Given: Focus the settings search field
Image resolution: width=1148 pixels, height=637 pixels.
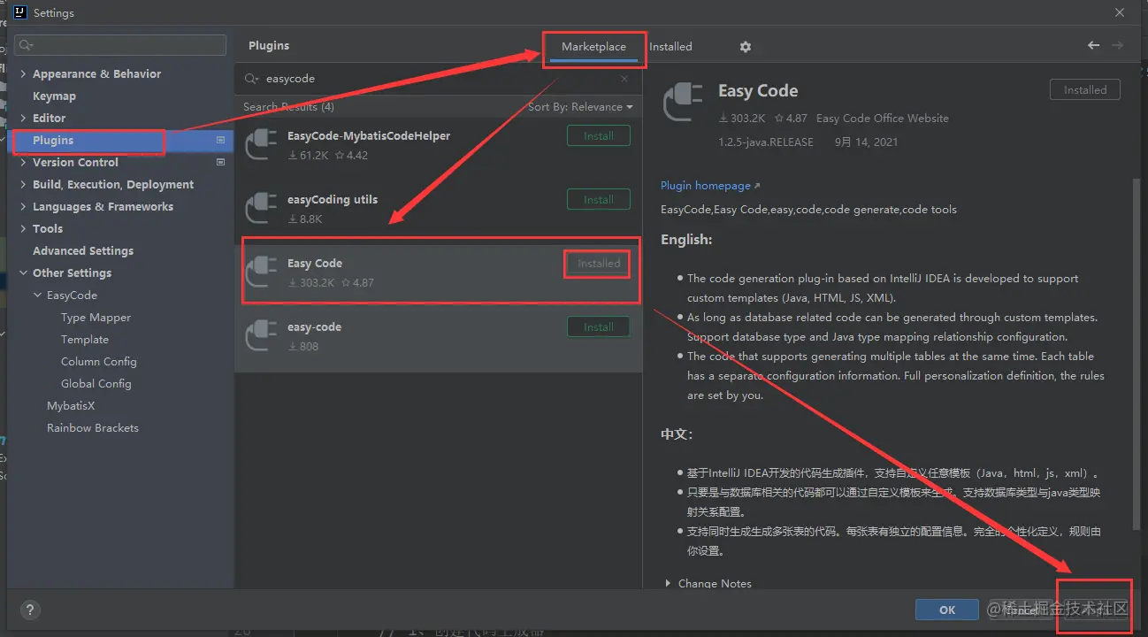Looking at the screenshot, I should 120,45.
